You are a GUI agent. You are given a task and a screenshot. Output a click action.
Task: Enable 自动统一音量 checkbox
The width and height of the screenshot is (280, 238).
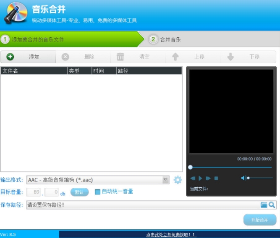coord(97,191)
